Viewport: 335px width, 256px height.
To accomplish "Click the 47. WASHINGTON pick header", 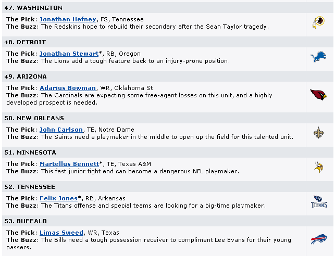I will coord(33,8).
